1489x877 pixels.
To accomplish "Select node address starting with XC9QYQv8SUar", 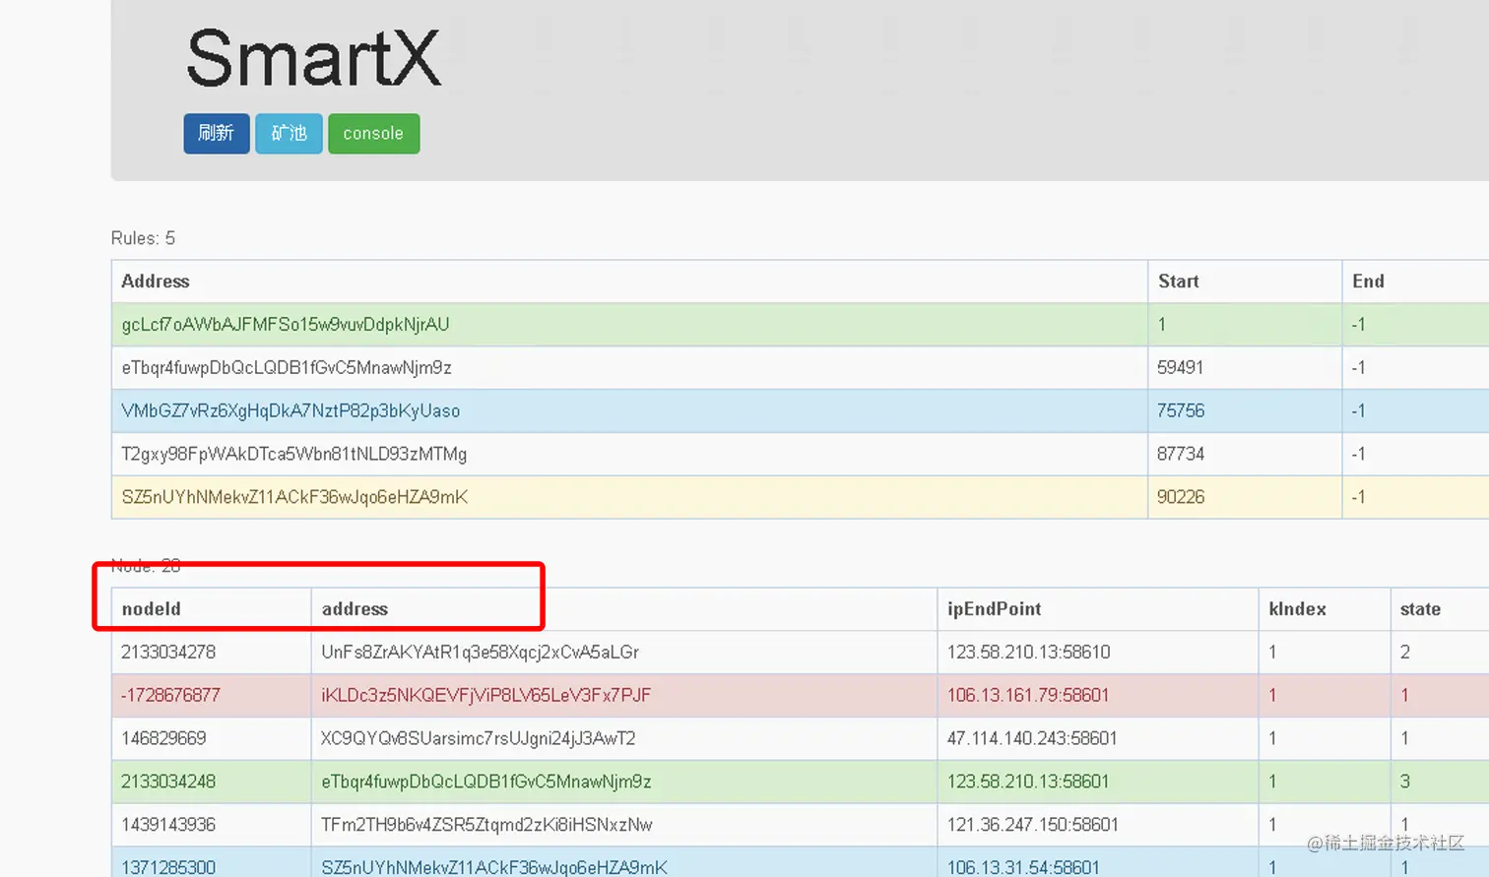I will tap(479, 739).
